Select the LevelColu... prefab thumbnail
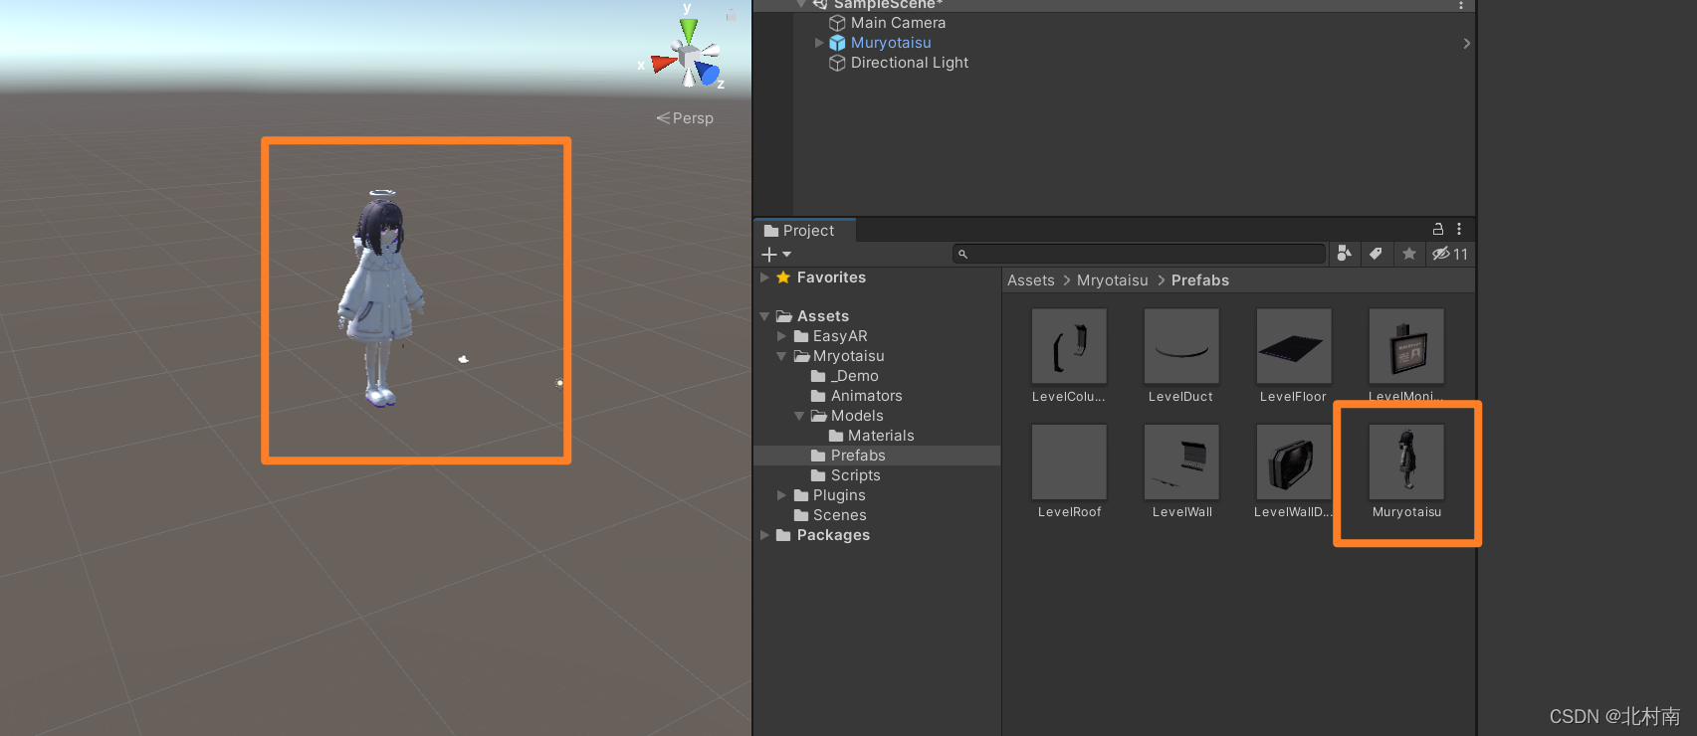Screen dimensions: 1697x736 [x=1069, y=346]
